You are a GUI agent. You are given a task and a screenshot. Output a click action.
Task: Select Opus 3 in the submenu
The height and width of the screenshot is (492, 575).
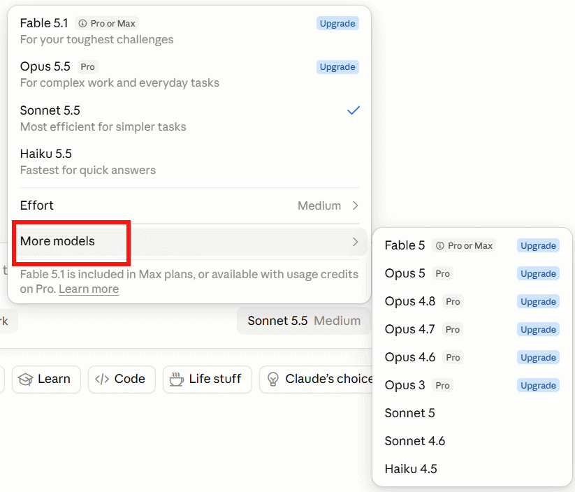click(472, 385)
